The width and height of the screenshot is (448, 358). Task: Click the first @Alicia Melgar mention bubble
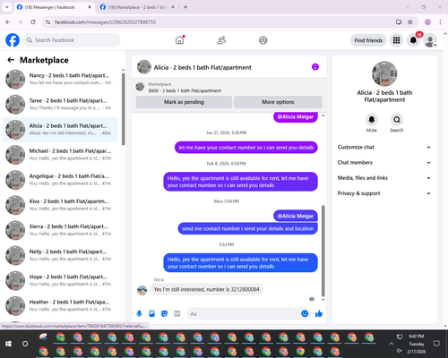click(296, 117)
